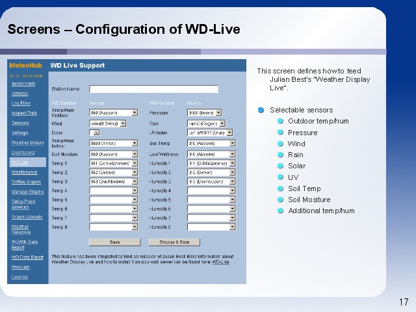Open the Humidity 3 sensor dropdown

coord(211,181)
